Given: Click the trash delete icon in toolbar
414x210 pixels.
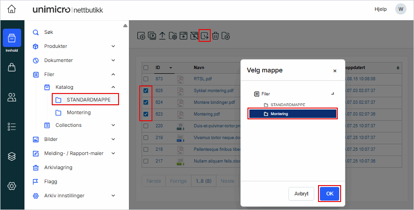Looking at the screenshot, I should 215,36.
